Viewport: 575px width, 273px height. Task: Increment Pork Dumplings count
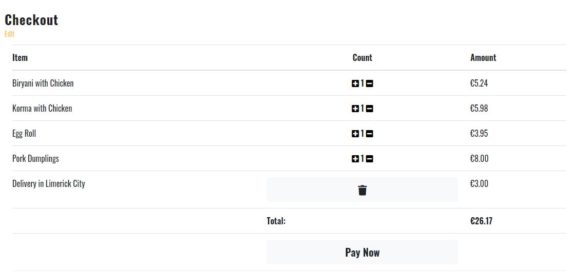pyautogui.click(x=355, y=159)
